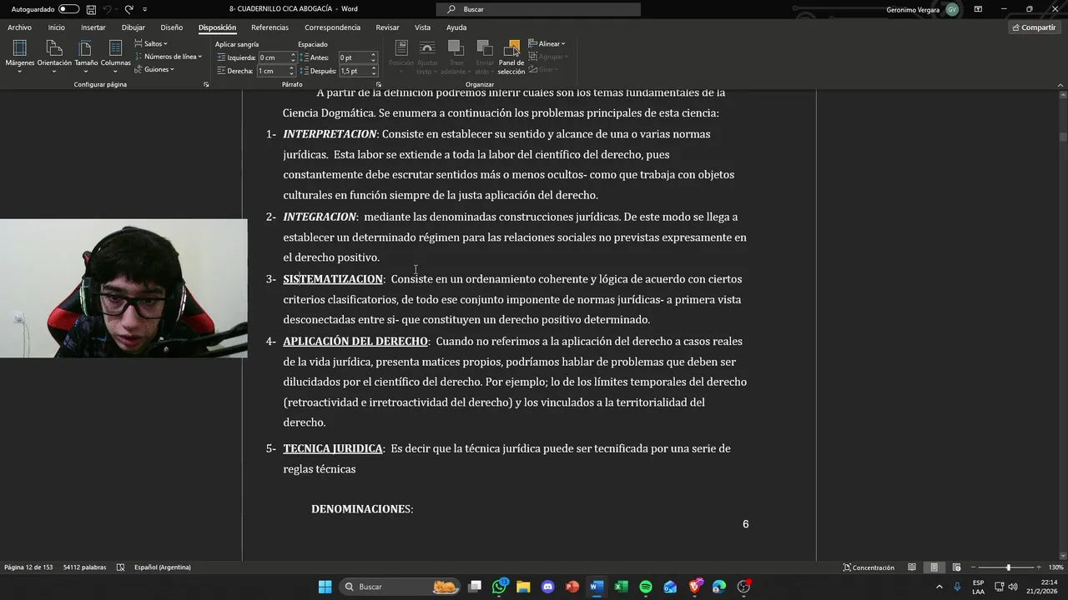Click the Español (Argentina) language indicator

click(x=163, y=567)
